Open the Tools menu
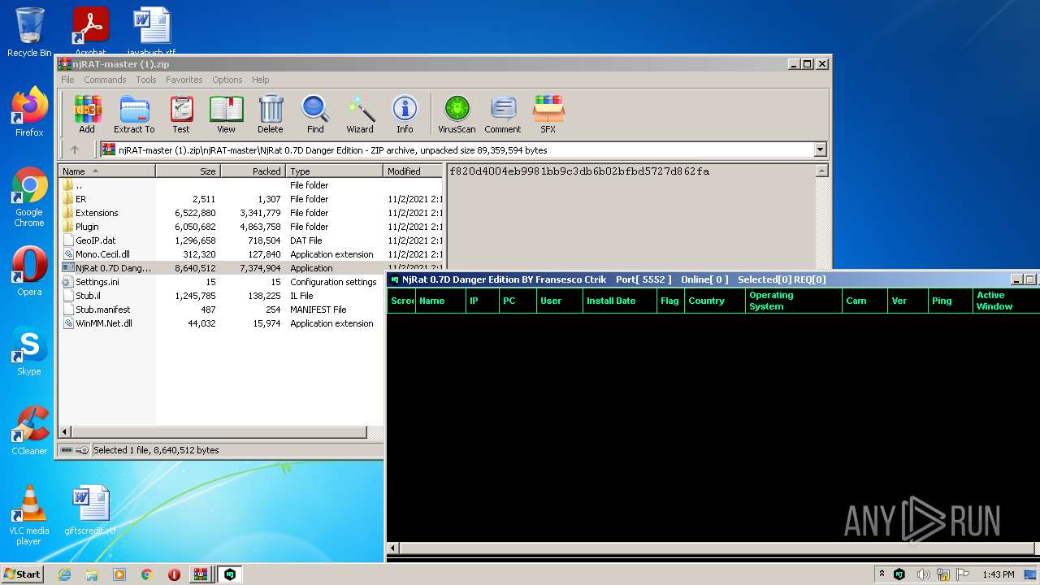The height and width of the screenshot is (585, 1040). [146, 80]
